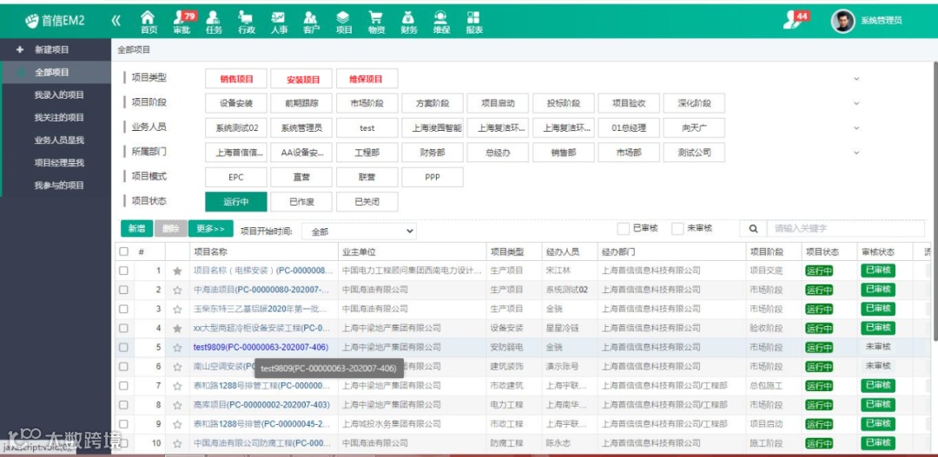
Task: Open the 财务 money bag icon
Action: (408, 22)
